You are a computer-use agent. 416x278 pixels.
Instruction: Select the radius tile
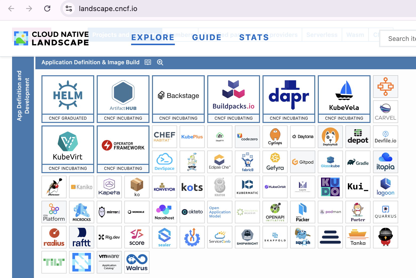[54, 237]
